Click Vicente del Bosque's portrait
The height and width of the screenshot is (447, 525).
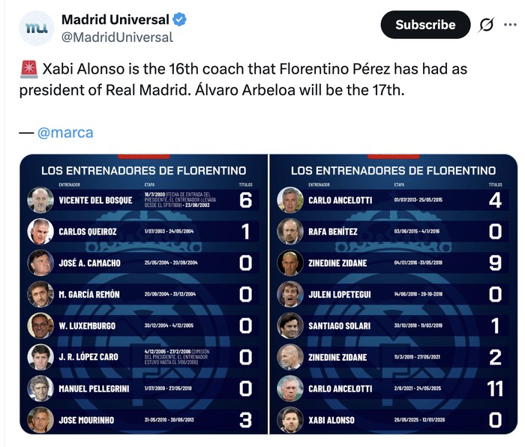[x=40, y=200]
